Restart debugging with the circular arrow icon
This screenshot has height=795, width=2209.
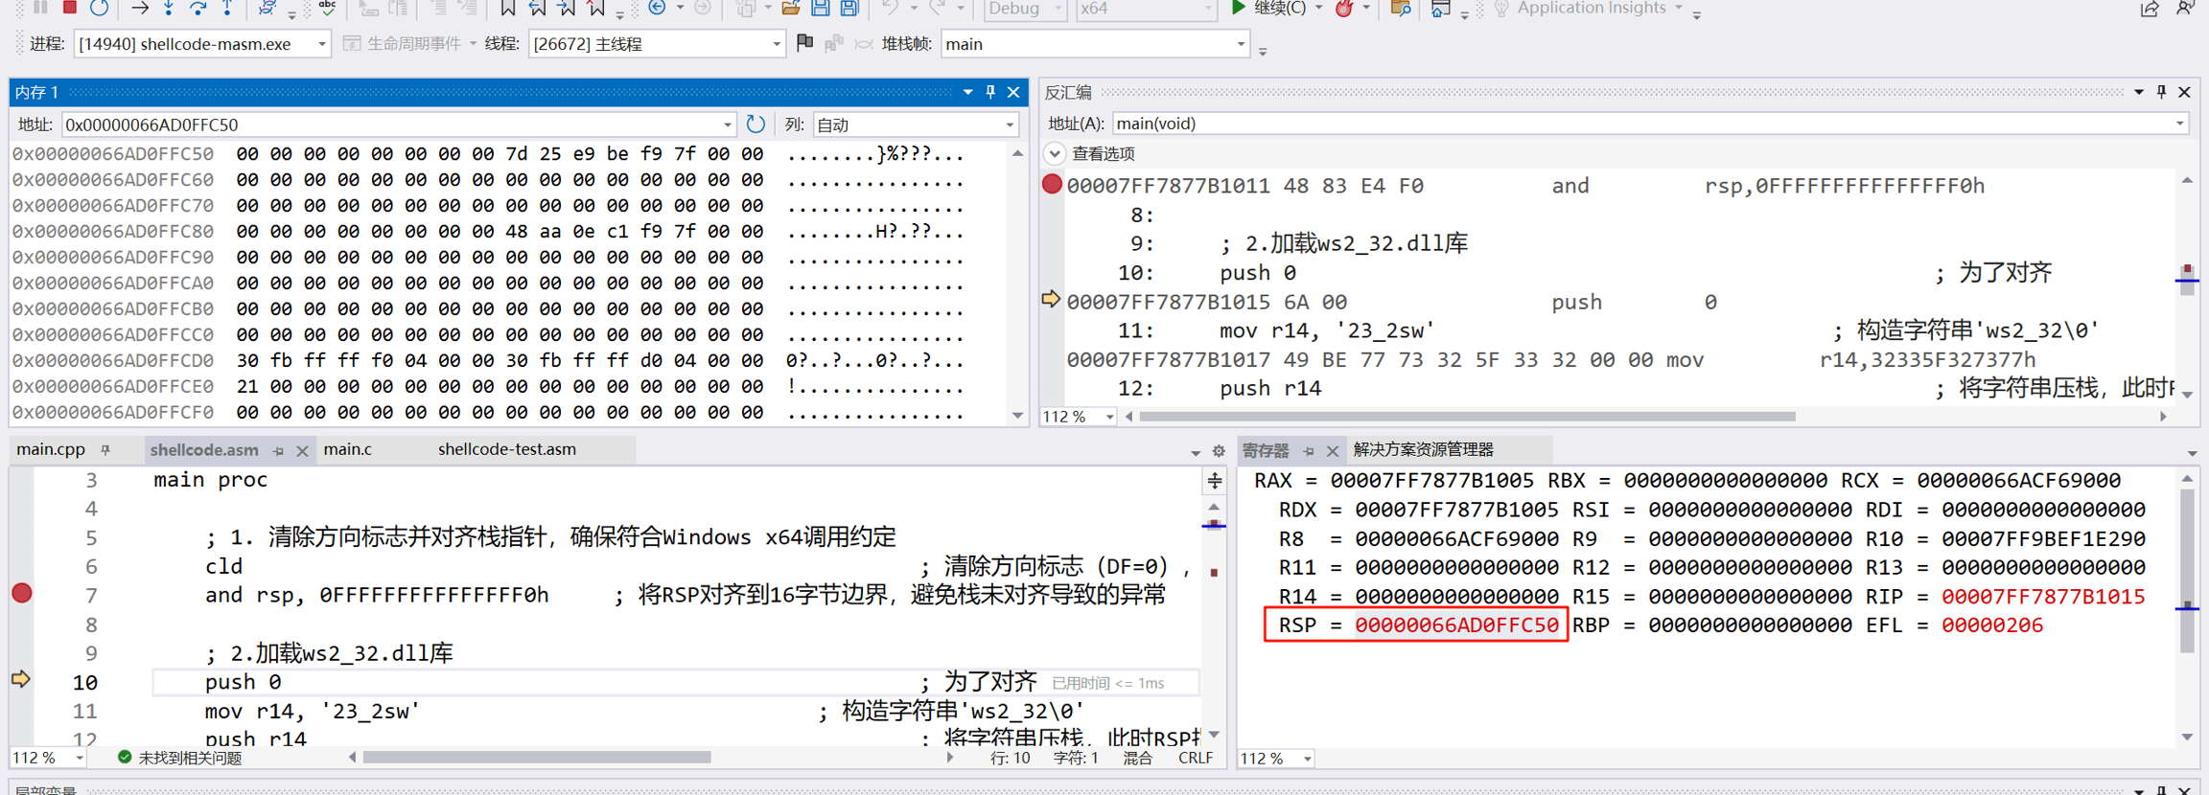99,8
